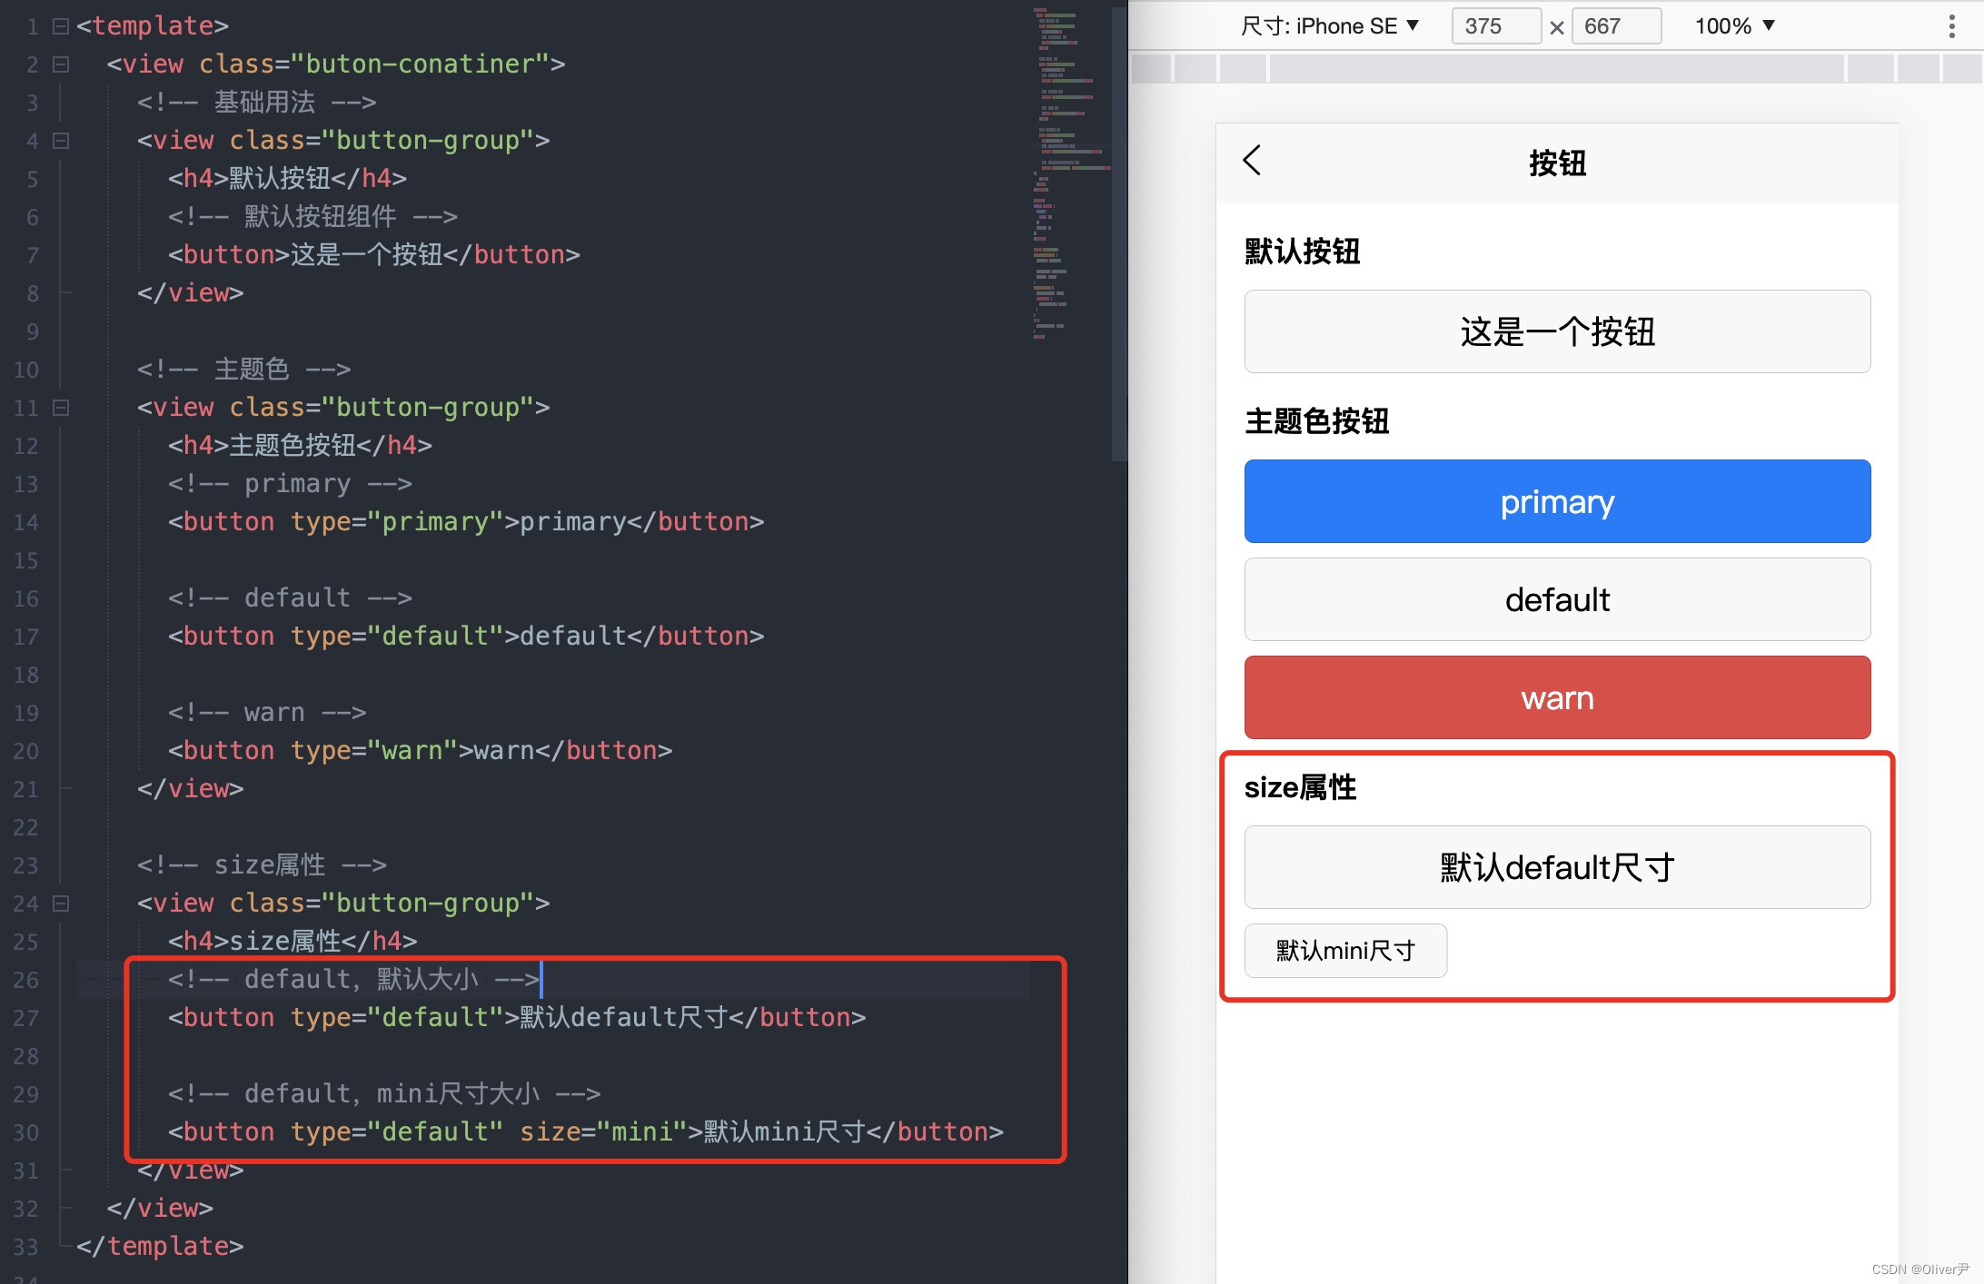The image size is (1984, 1284).
Task: Click the 这是一个按钮 button code on line 7
Action: click(x=373, y=254)
